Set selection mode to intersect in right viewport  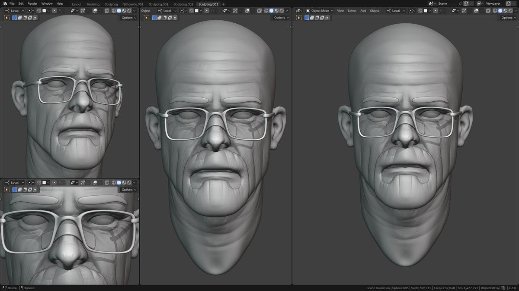pos(327,18)
